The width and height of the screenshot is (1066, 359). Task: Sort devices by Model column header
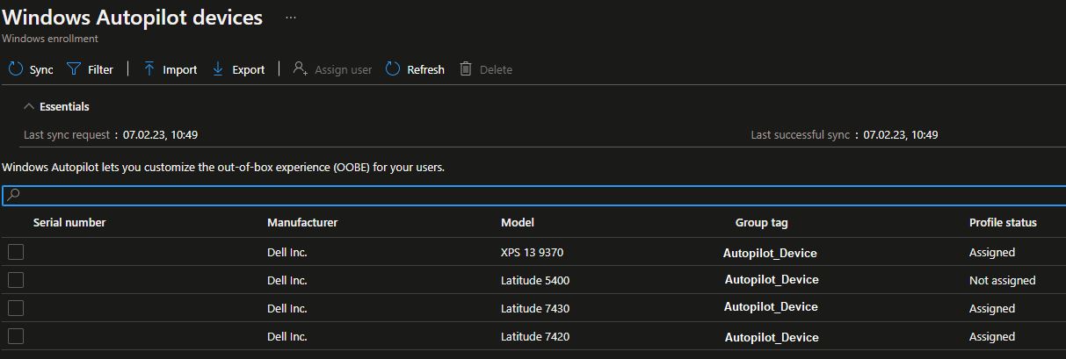click(518, 223)
